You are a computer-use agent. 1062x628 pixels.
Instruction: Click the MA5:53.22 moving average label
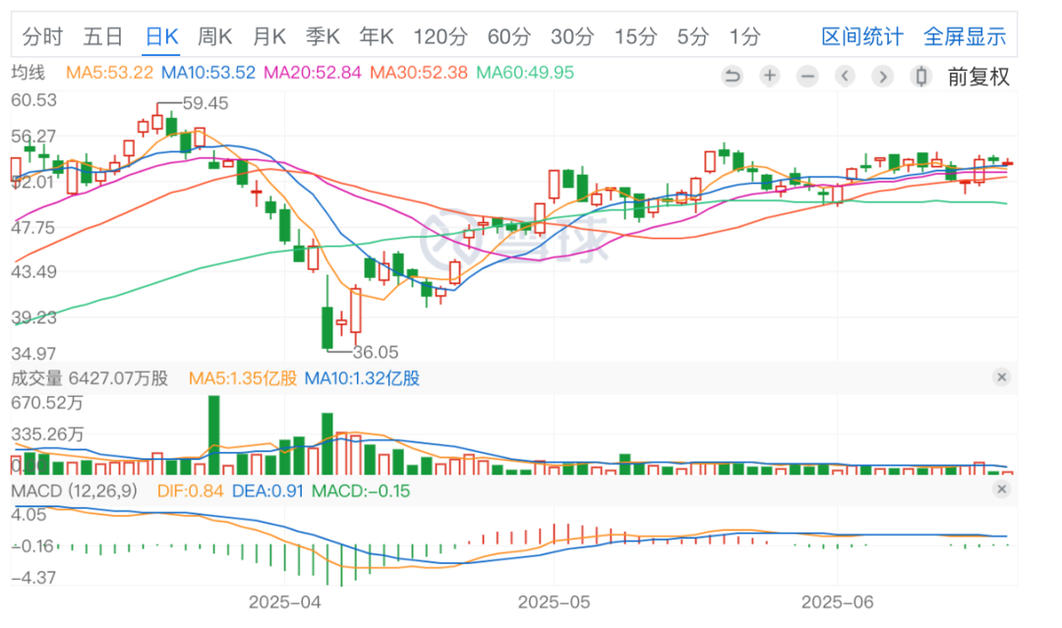coord(110,73)
